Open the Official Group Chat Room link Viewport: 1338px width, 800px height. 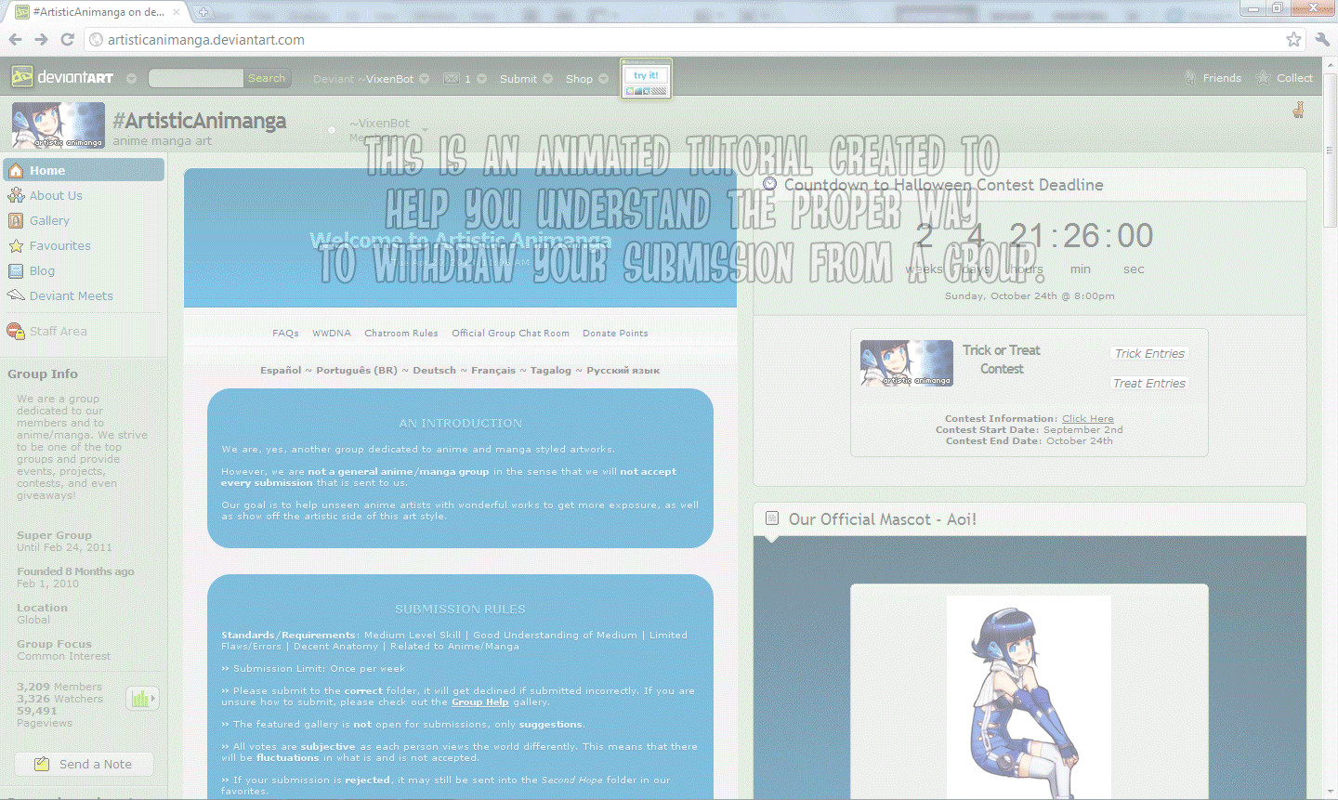tap(510, 333)
